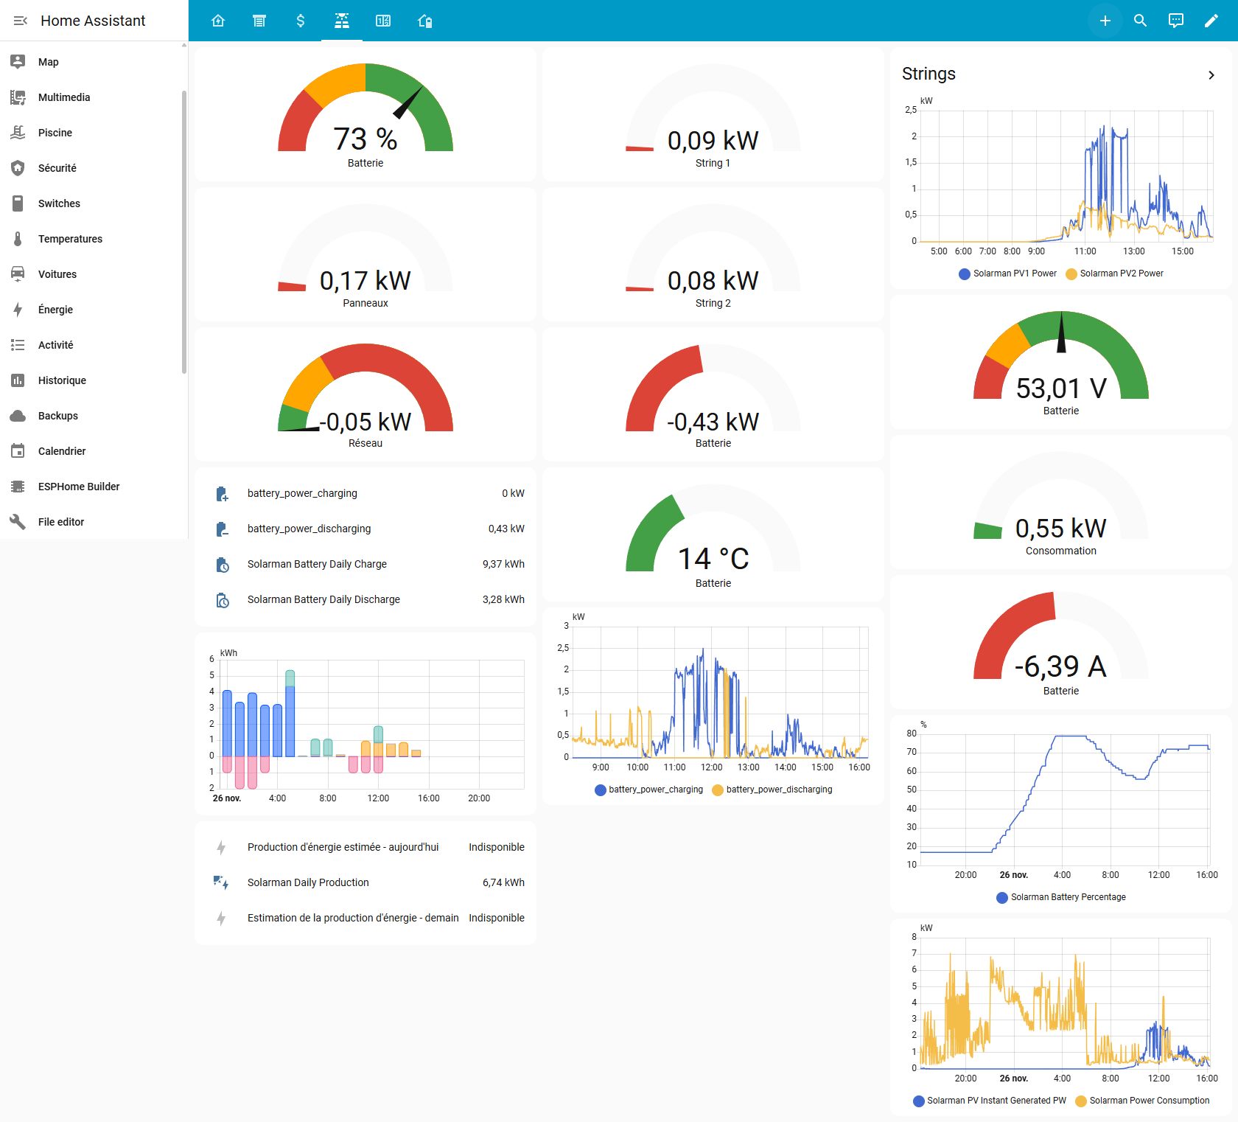Open the search icon in header
Screen dimensions: 1238x1122
1140,21
